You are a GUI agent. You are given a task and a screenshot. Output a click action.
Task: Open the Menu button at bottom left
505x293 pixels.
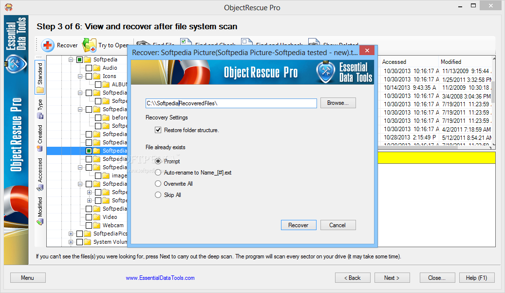pyautogui.click(x=28, y=277)
